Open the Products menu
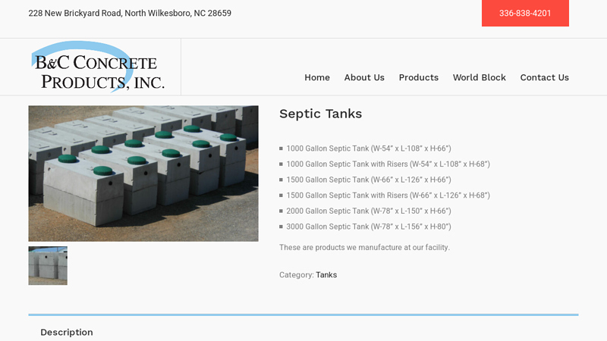The width and height of the screenshot is (607, 341). tap(419, 77)
